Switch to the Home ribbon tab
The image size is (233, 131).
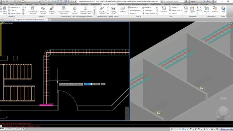tap(5, 4)
